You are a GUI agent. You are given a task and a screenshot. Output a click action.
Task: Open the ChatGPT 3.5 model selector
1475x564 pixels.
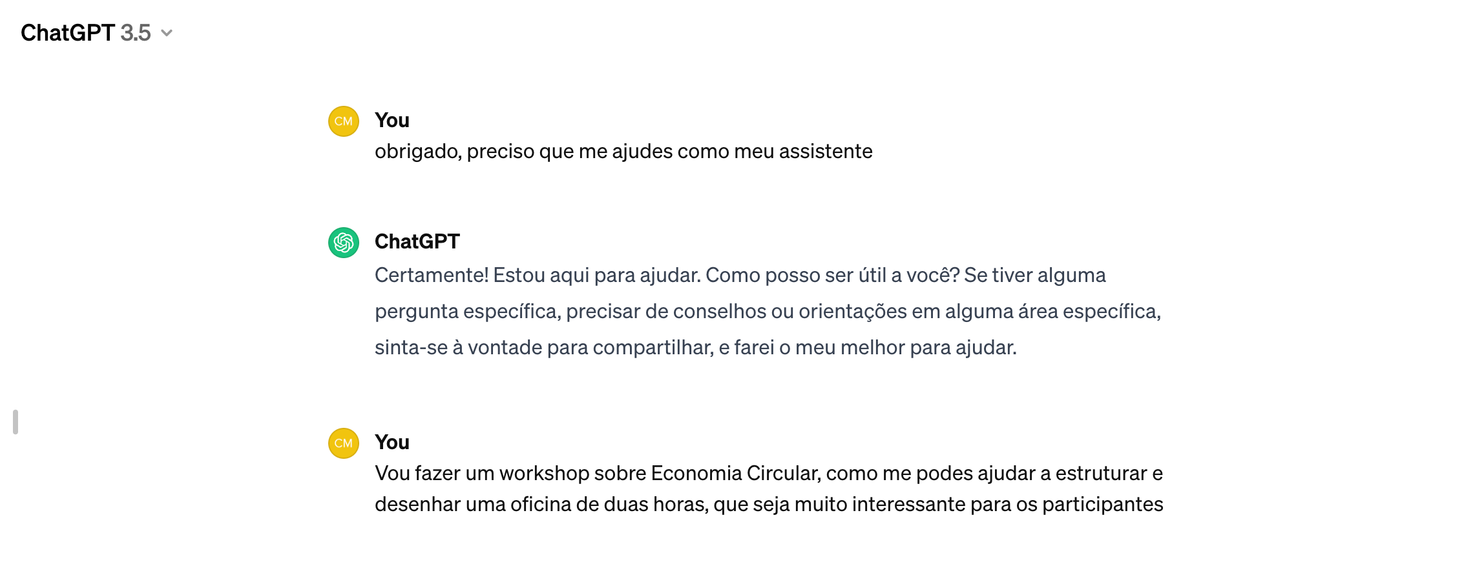[x=97, y=33]
